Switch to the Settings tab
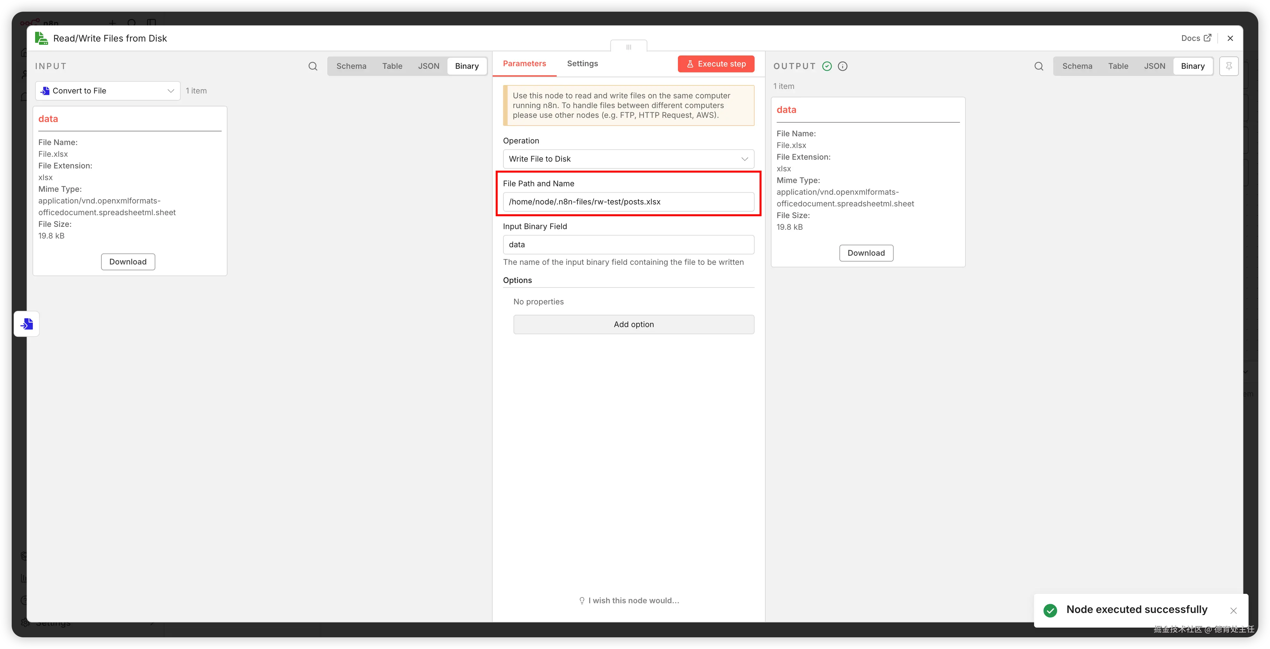This screenshot has height=649, width=1270. pos(582,64)
